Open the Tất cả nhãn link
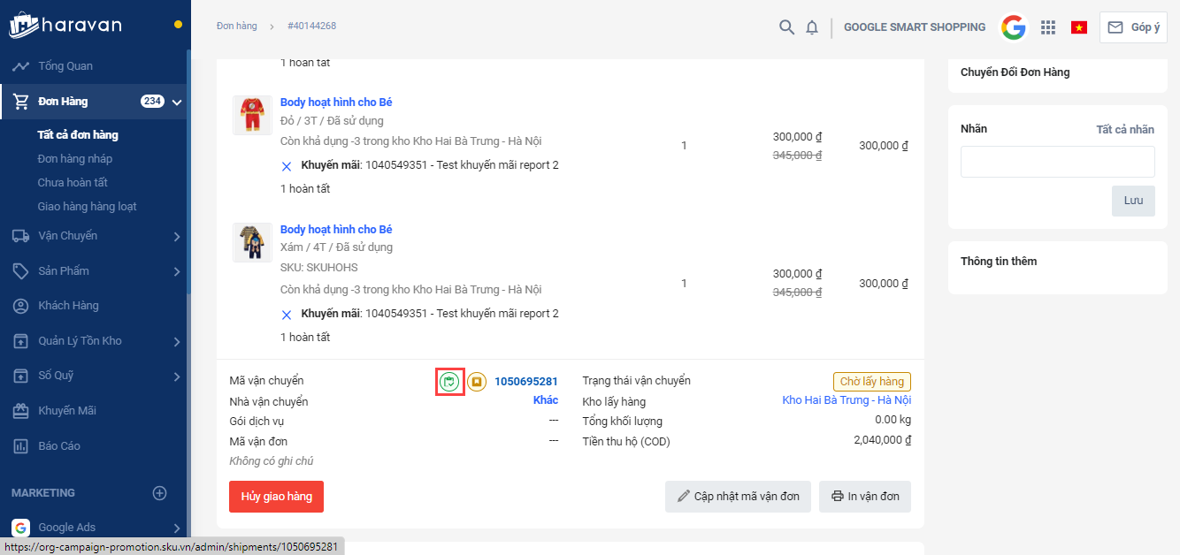This screenshot has height=555, width=1180. pyautogui.click(x=1125, y=130)
